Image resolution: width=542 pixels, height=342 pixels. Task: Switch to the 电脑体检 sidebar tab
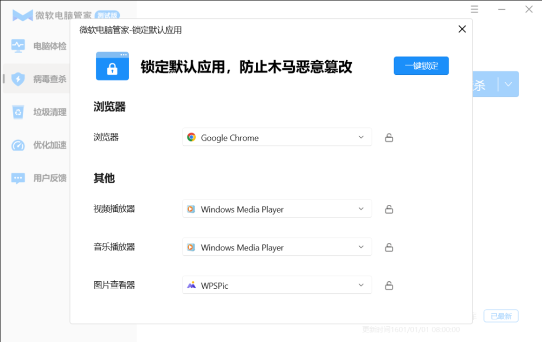pyautogui.click(x=49, y=46)
